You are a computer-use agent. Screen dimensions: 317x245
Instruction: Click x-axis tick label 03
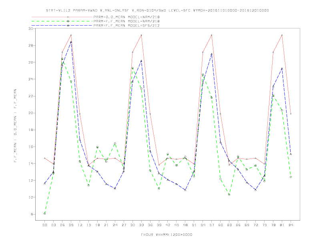coord(53,225)
